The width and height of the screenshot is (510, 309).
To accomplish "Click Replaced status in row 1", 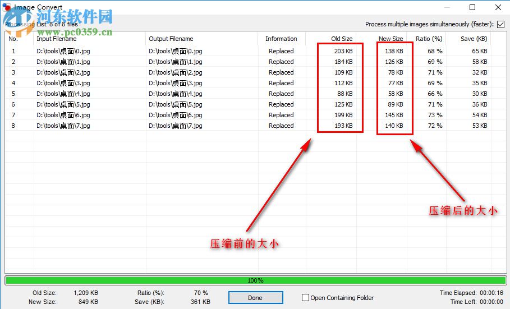I will (x=281, y=51).
